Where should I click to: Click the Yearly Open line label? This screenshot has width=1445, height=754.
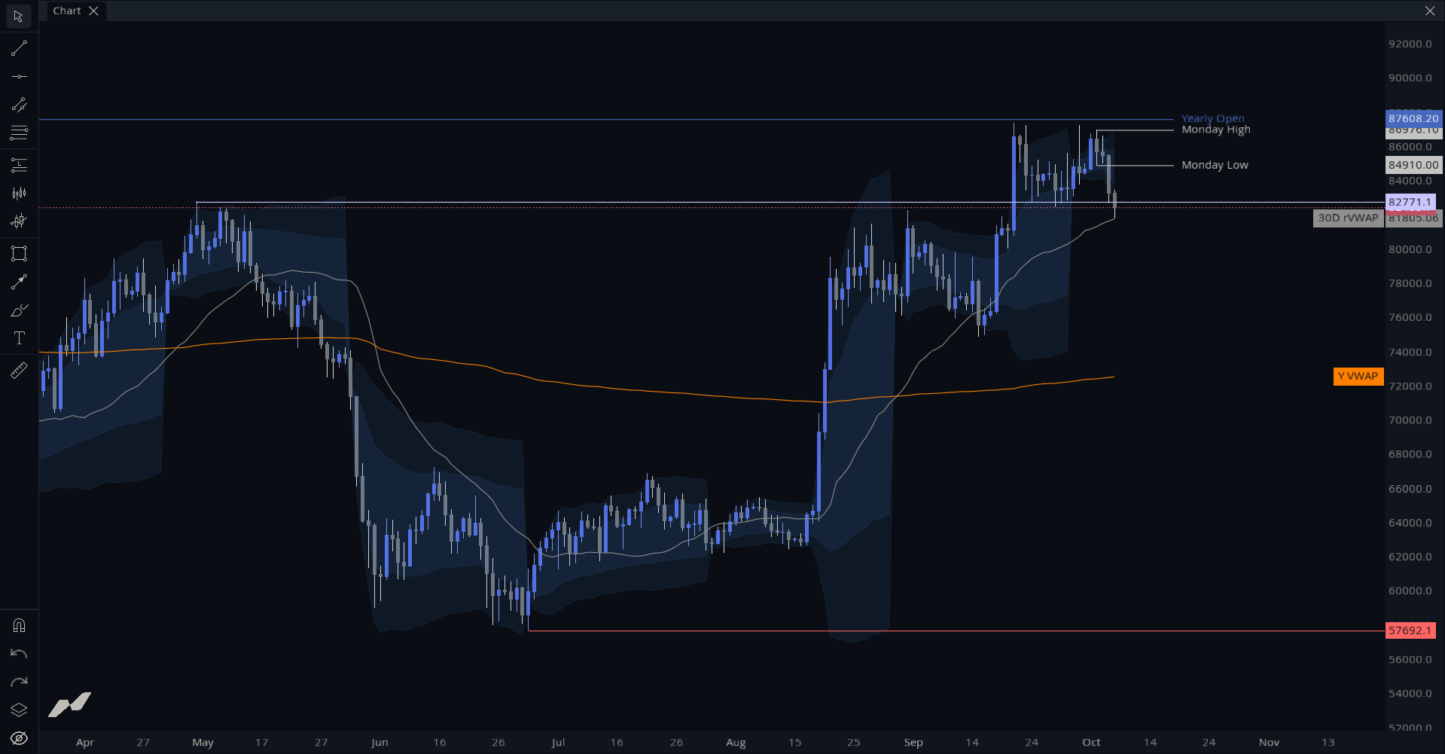click(1212, 118)
